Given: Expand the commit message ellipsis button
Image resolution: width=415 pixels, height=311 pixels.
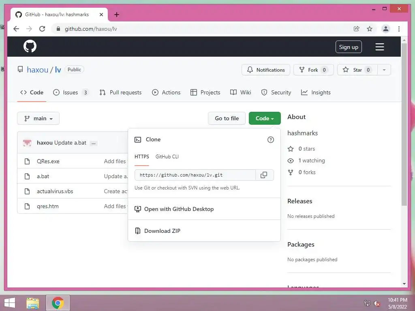Looking at the screenshot, I should point(94,143).
